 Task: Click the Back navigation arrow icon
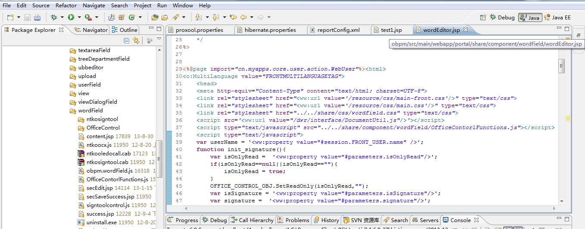tap(243, 17)
